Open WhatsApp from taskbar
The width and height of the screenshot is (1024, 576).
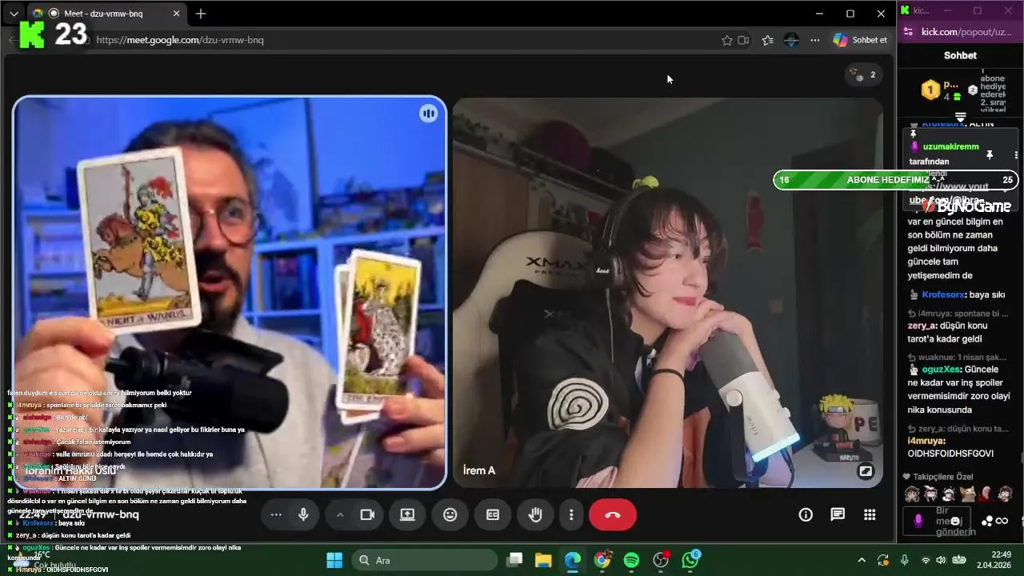click(x=690, y=560)
